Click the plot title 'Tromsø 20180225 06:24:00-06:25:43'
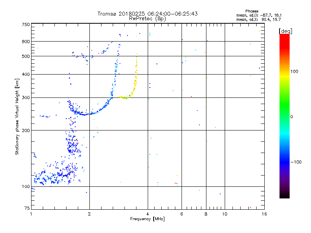This screenshot has width=311, height=233. click(x=147, y=14)
